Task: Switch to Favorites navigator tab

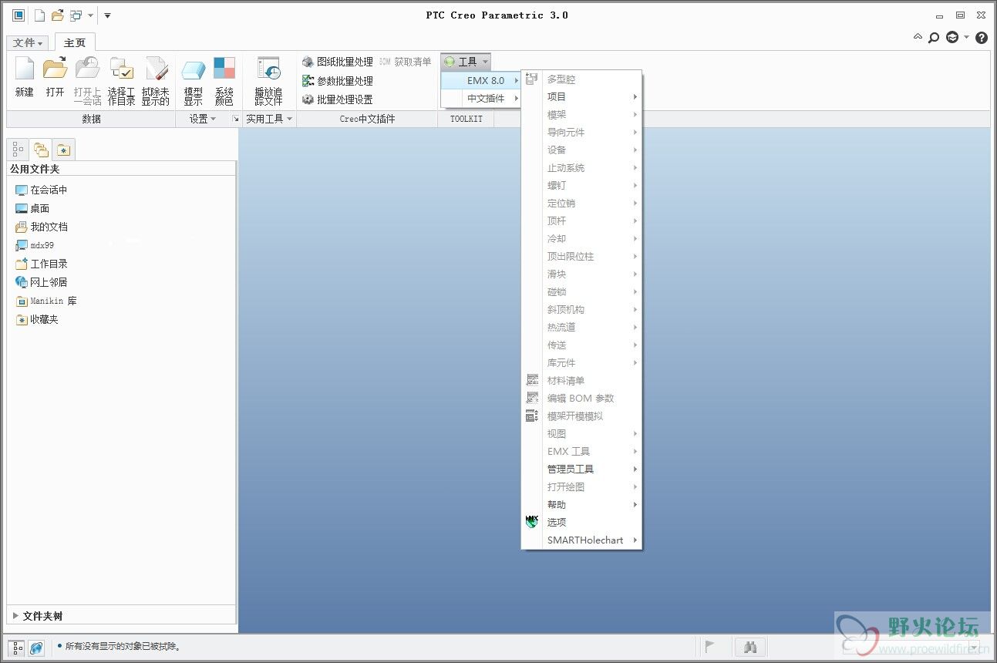Action: [x=64, y=150]
